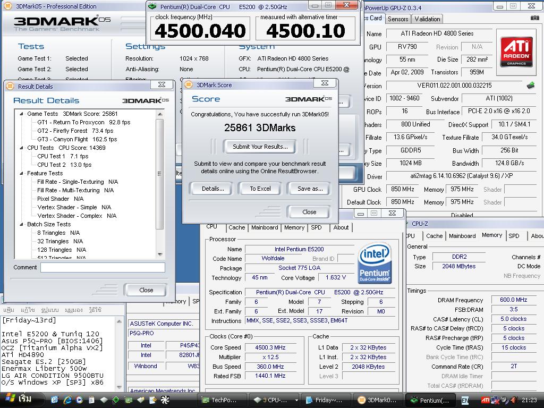Click the 25861 3DMarks score text
The image size is (544, 408).
[x=260, y=128]
